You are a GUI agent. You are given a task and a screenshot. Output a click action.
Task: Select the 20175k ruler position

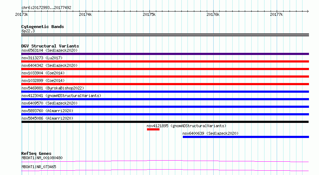click(149, 14)
